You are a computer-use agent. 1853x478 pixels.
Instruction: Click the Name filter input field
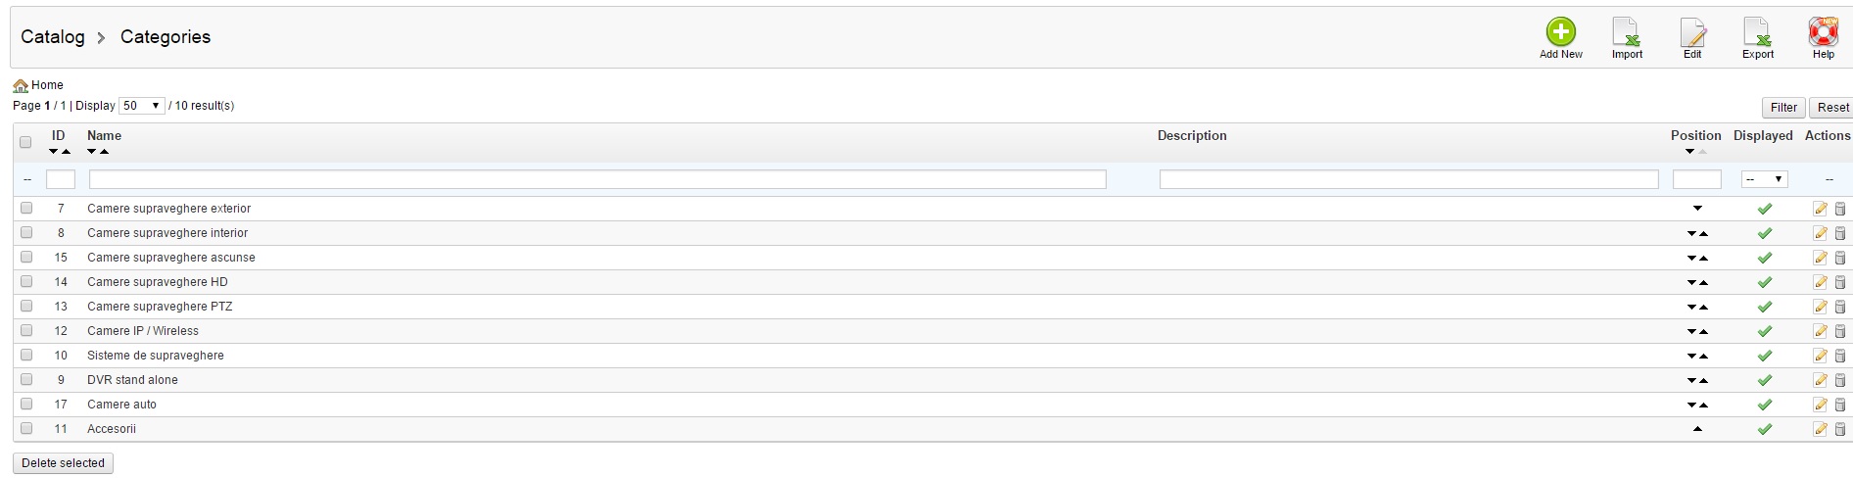click(597, 179)
